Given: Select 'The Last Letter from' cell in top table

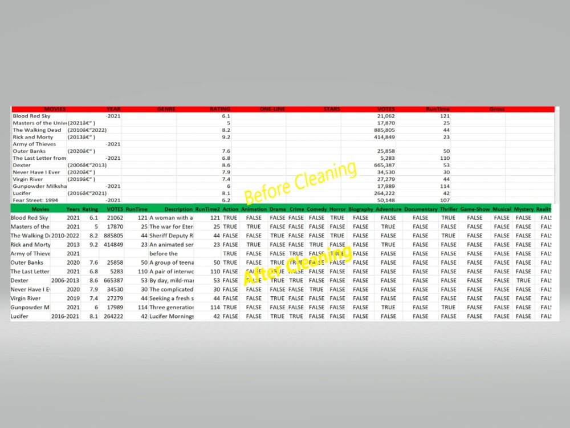Looking at the screenshot, I should (x=40, y=158).
